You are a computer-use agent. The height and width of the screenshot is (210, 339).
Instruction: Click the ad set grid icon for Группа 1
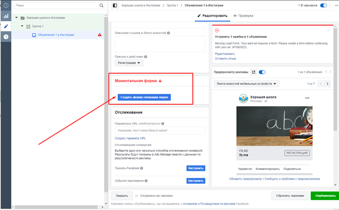click(x=28, y=27)
